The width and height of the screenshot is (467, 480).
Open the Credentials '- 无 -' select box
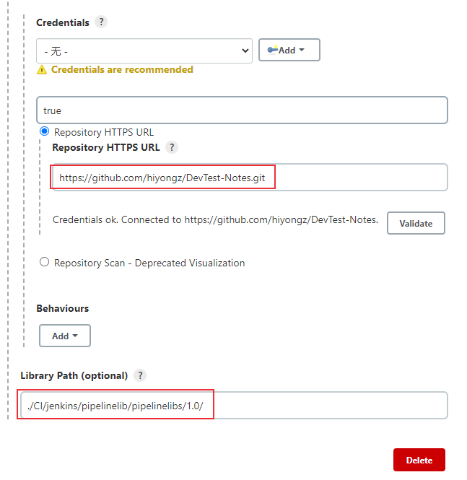coord(144,51)
